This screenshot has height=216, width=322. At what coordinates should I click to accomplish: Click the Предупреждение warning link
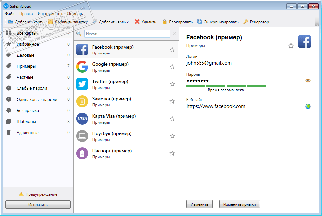pos(41,194)
